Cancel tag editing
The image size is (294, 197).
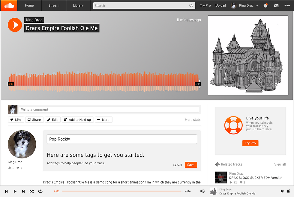click(x=177, y=165)
